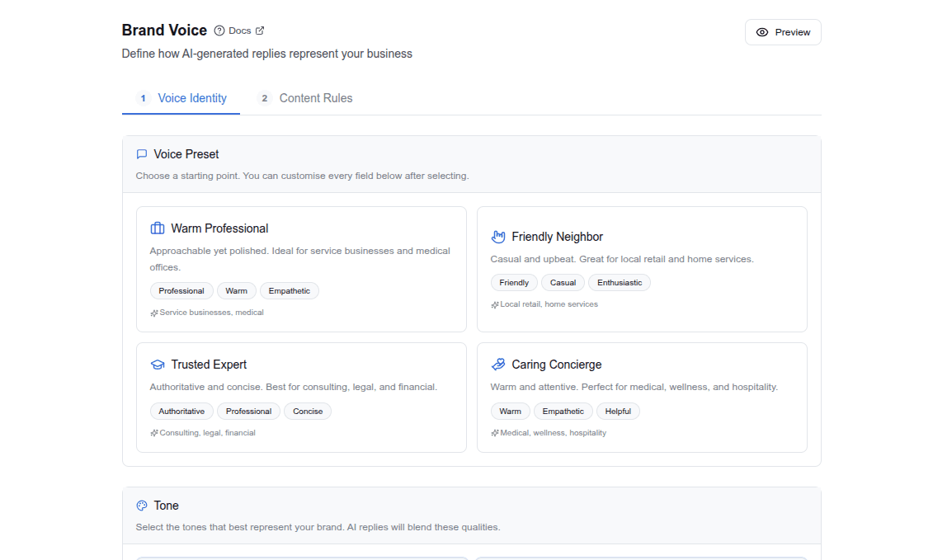Screen dimensions: 933x560
Task: Select the Caring Concierge preset description
Action: click(x=634, y=387)
